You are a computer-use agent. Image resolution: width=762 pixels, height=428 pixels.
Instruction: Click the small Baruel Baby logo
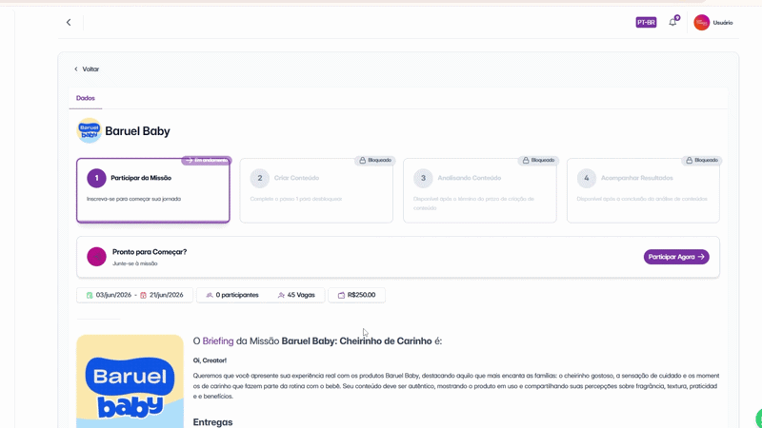click(89, 130)
